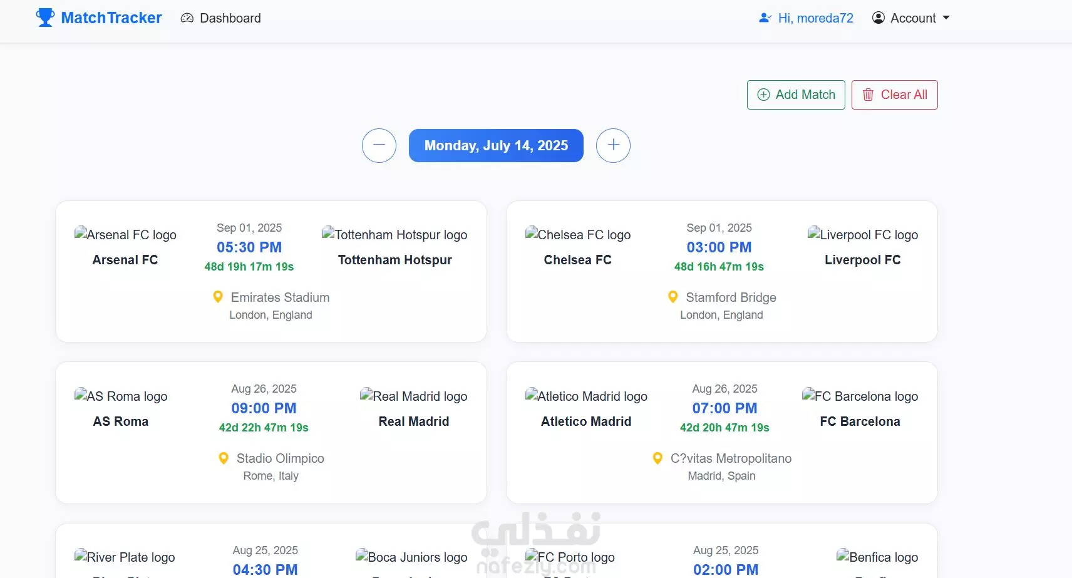The image size is (1072, 578).
Task: Click the Add Match button
Action: click(796, 95)
